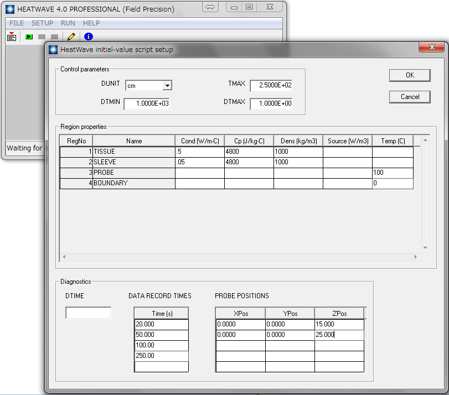Screen dimensions: 449x395
Task: Click the 20.000 data record time cell
Action: (x=161, y=324)
